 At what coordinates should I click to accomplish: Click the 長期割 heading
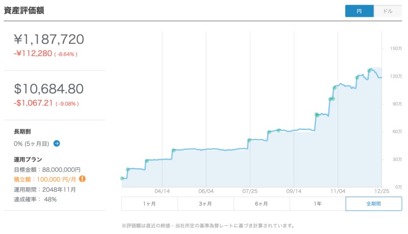pyautogui.click(x=22, y=132)
